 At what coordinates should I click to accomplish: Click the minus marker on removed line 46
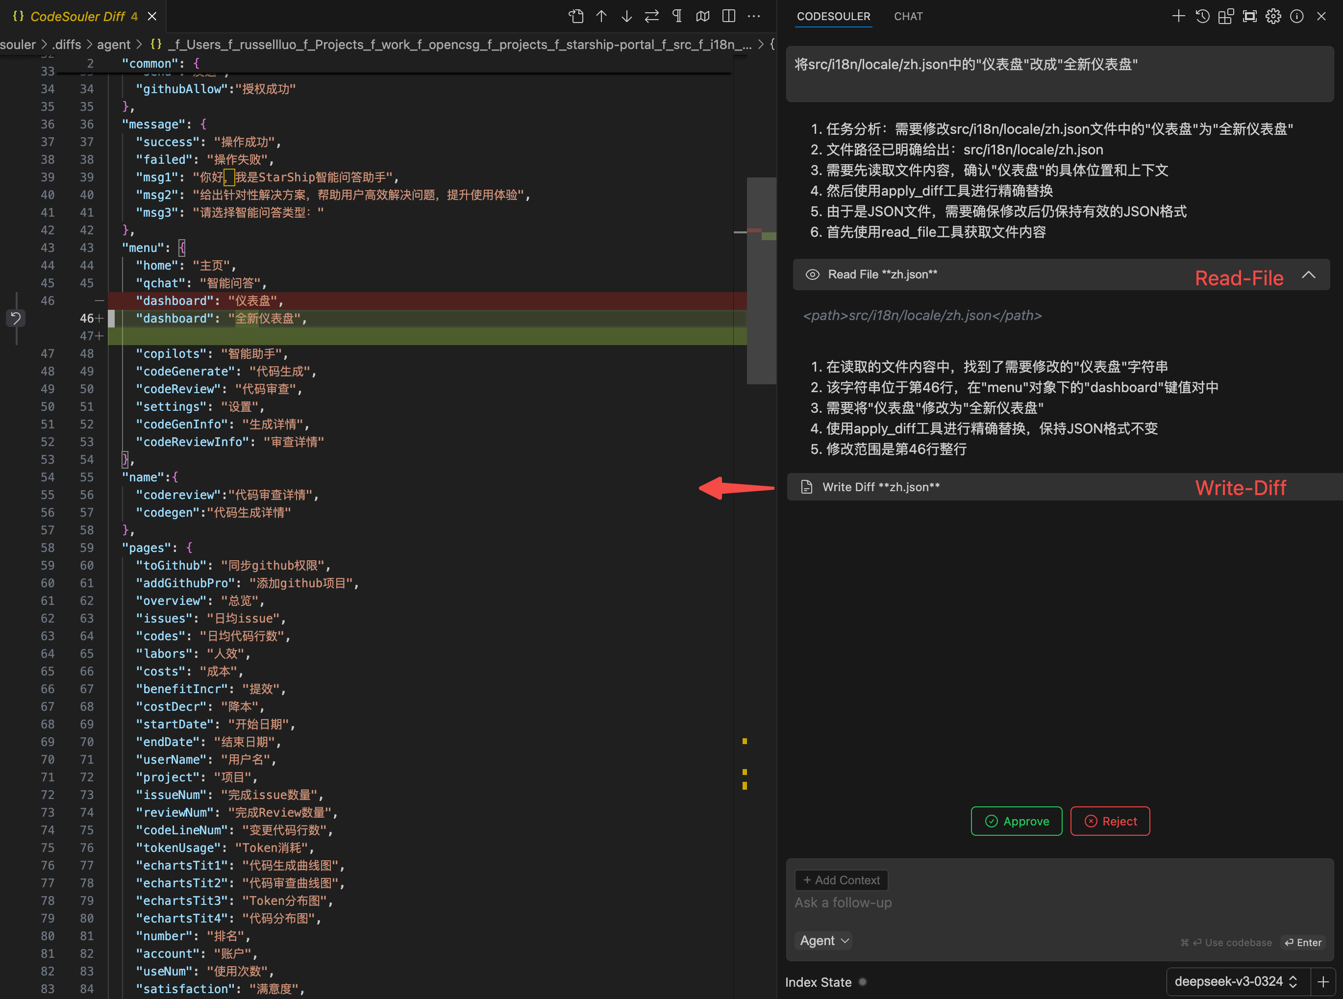(x=99, y=300)
